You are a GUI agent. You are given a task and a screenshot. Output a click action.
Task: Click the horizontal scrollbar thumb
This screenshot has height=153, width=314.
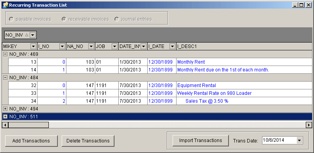[x=29, y=125]
